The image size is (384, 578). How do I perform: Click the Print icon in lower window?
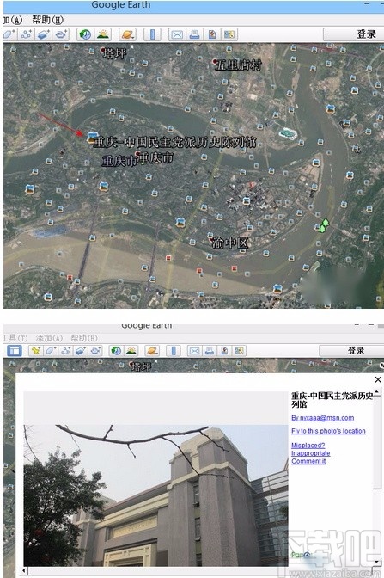[x=209, y=351]
